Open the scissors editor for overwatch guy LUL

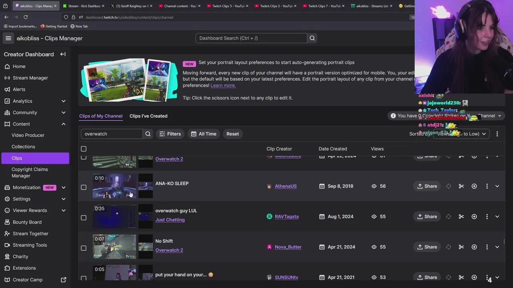click(x=461, y=216)
